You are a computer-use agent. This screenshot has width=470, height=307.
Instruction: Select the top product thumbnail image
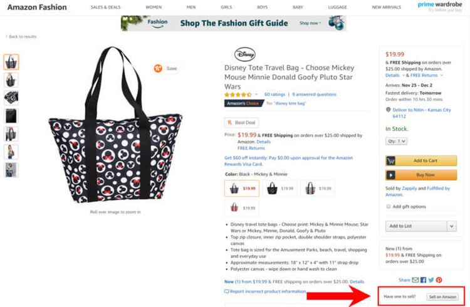[11, 62]
